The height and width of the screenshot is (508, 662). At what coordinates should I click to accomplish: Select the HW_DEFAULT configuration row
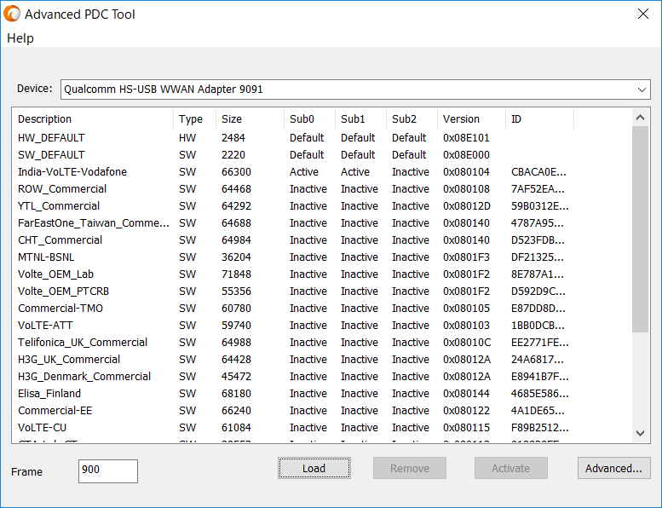pos(51,138)
